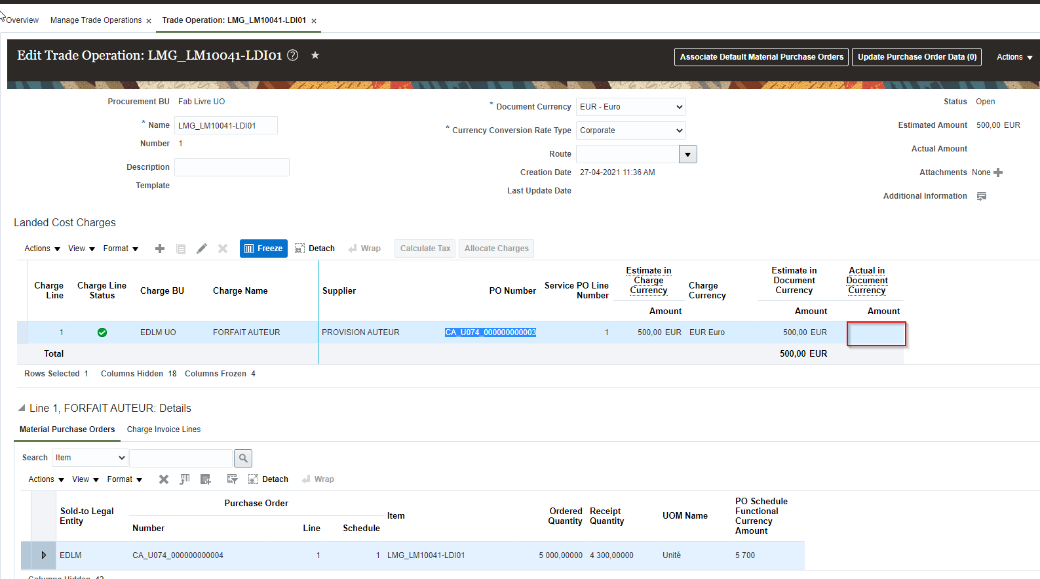
Task: Collapse Line 1 FORFAIT AUTEUR Details section
Action: click(22, 408)
